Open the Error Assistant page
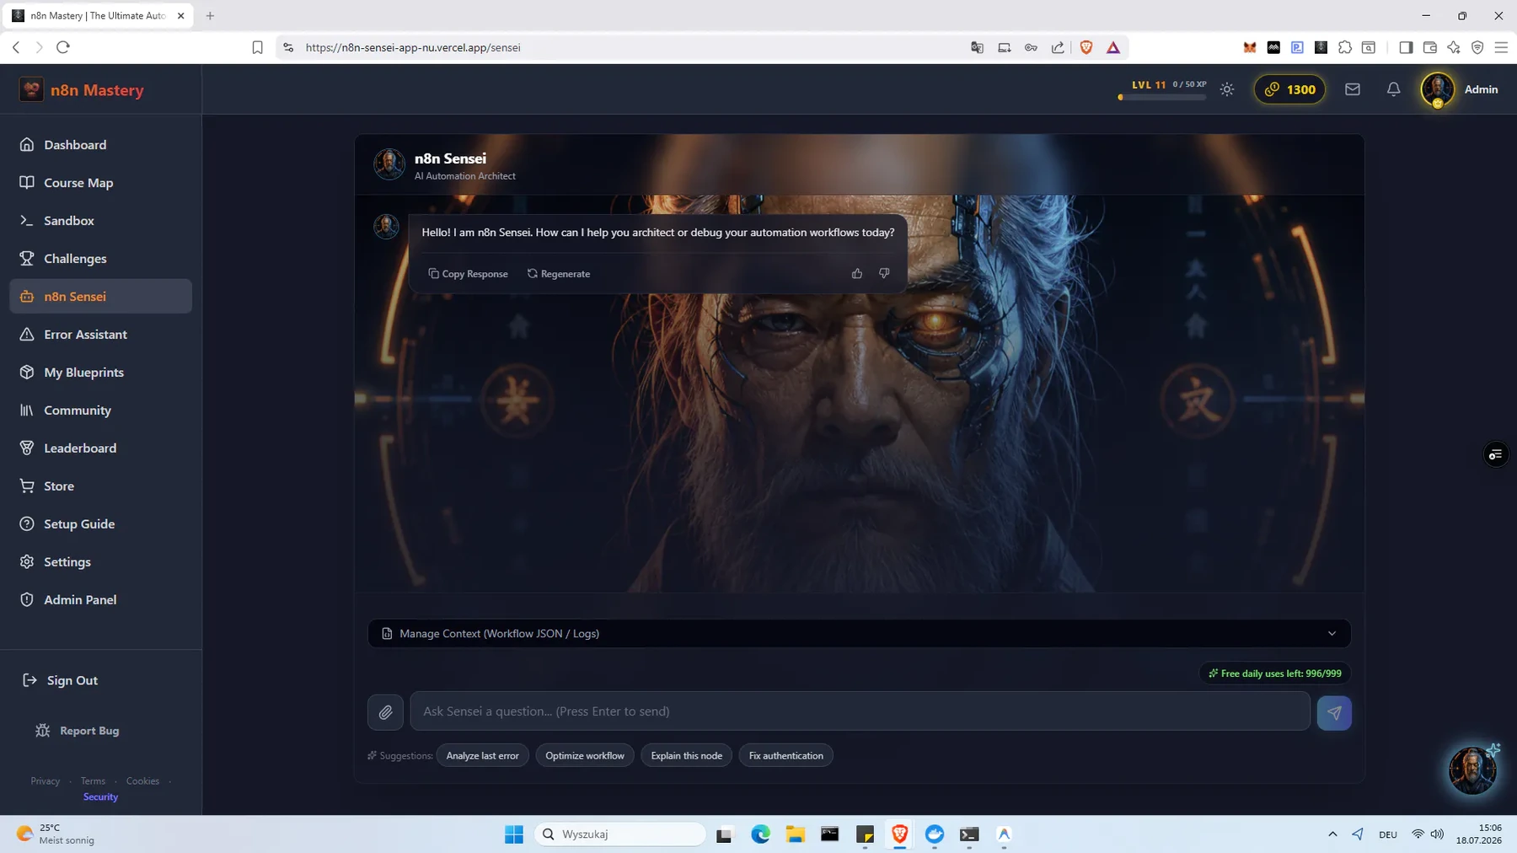The width and height of the screenshot is (1517, 853). pyautogui.click(x=101, y=335)
